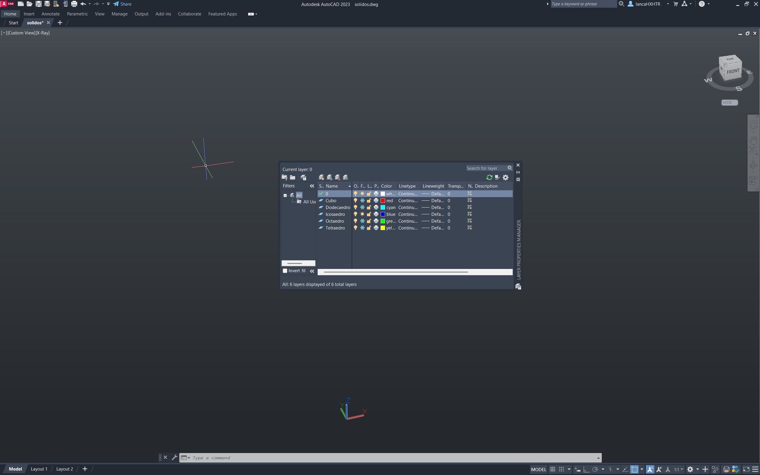Click the New Layer icon
760x475 pixels.
click(x=321, y=178)
